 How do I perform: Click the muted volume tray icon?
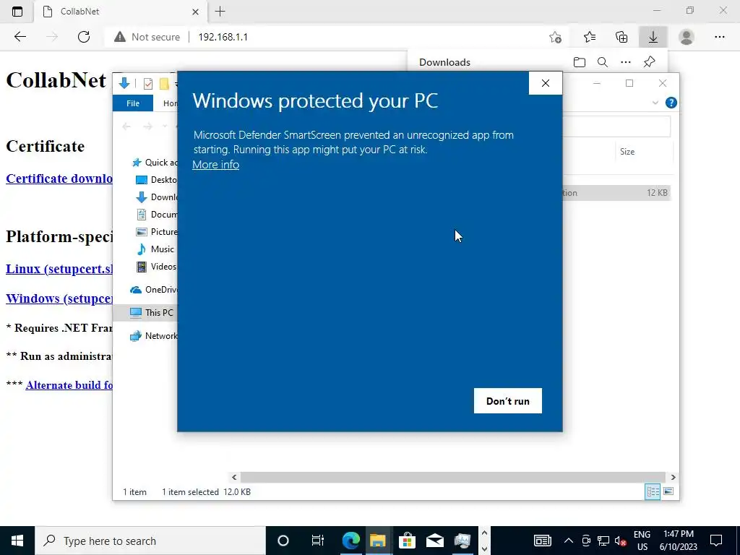pyautogui.click(x=620, y=541)
